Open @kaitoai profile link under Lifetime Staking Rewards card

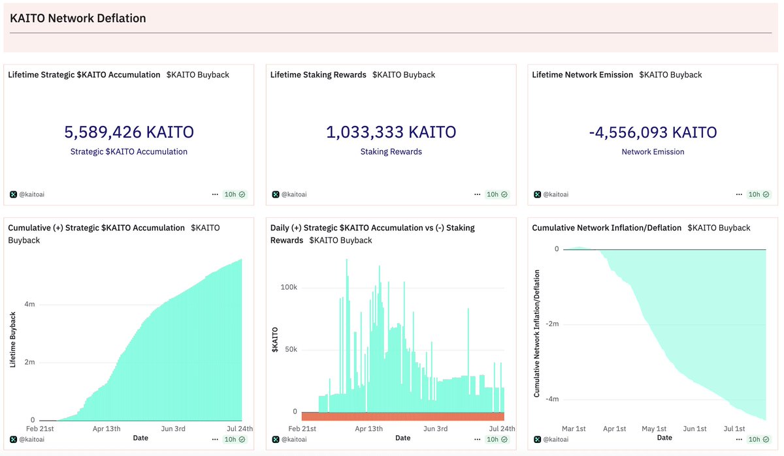[294, 194]
